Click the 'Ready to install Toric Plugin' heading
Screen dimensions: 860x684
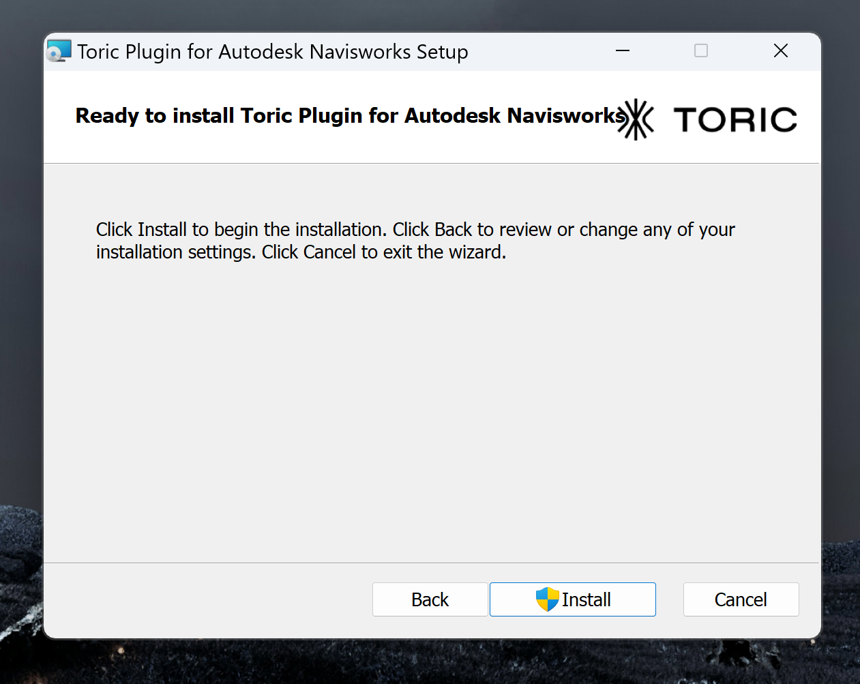click(x=351, y=115)
